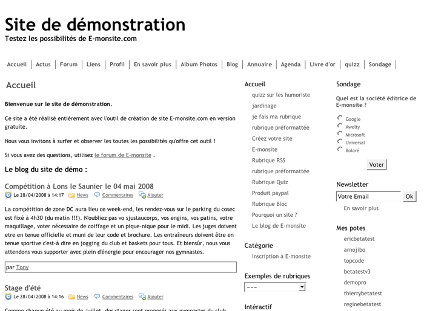Image resolution: width=424 pixels, height=311 pixels.
Task: Click Ajouter link in Compétition post
Action: click(x=155, y=195)
